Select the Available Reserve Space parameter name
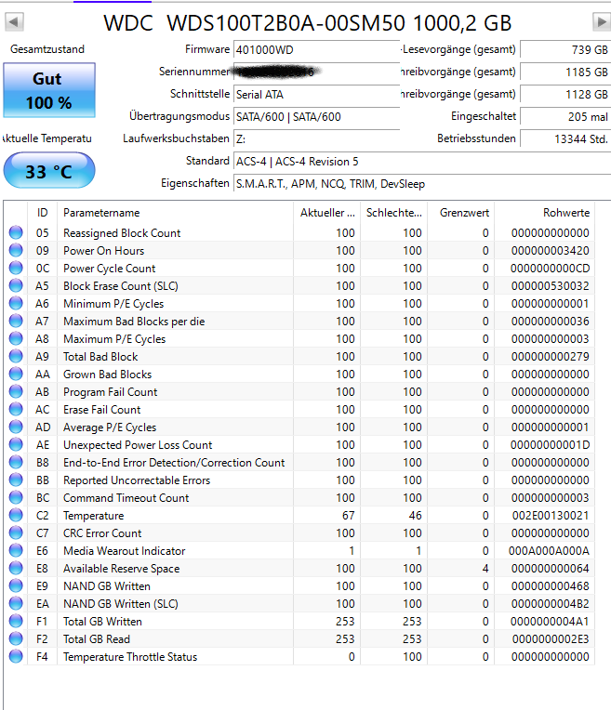This screenshot has width=611, height=710. tap(122, 568)
